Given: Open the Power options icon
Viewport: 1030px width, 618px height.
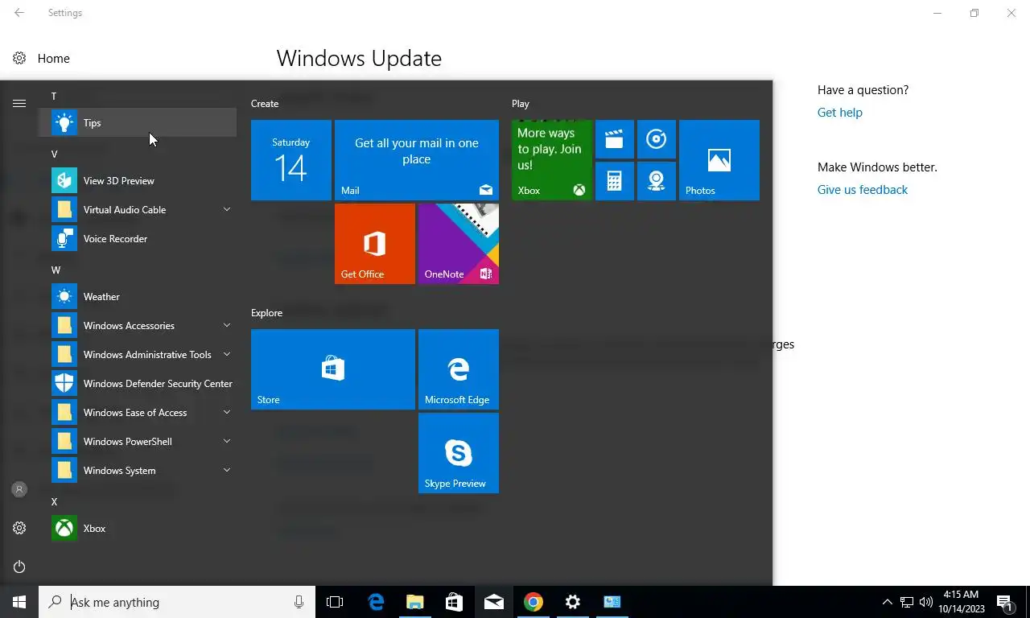Looking at the screenshot, I should point(19,566).
